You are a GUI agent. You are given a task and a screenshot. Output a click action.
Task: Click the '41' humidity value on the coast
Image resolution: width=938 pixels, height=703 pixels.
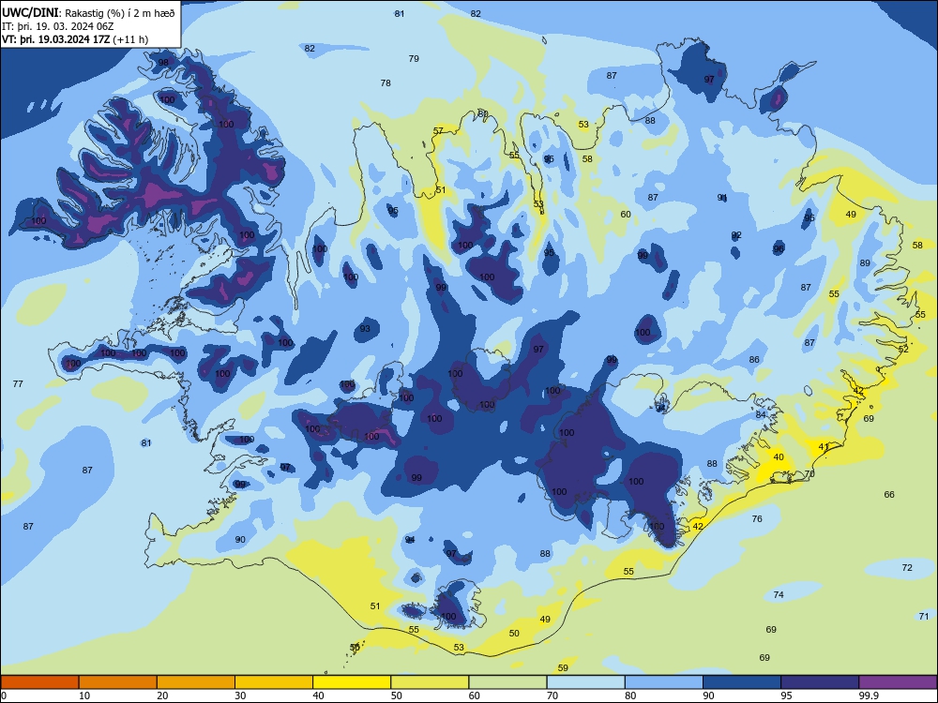coord(824,446)
